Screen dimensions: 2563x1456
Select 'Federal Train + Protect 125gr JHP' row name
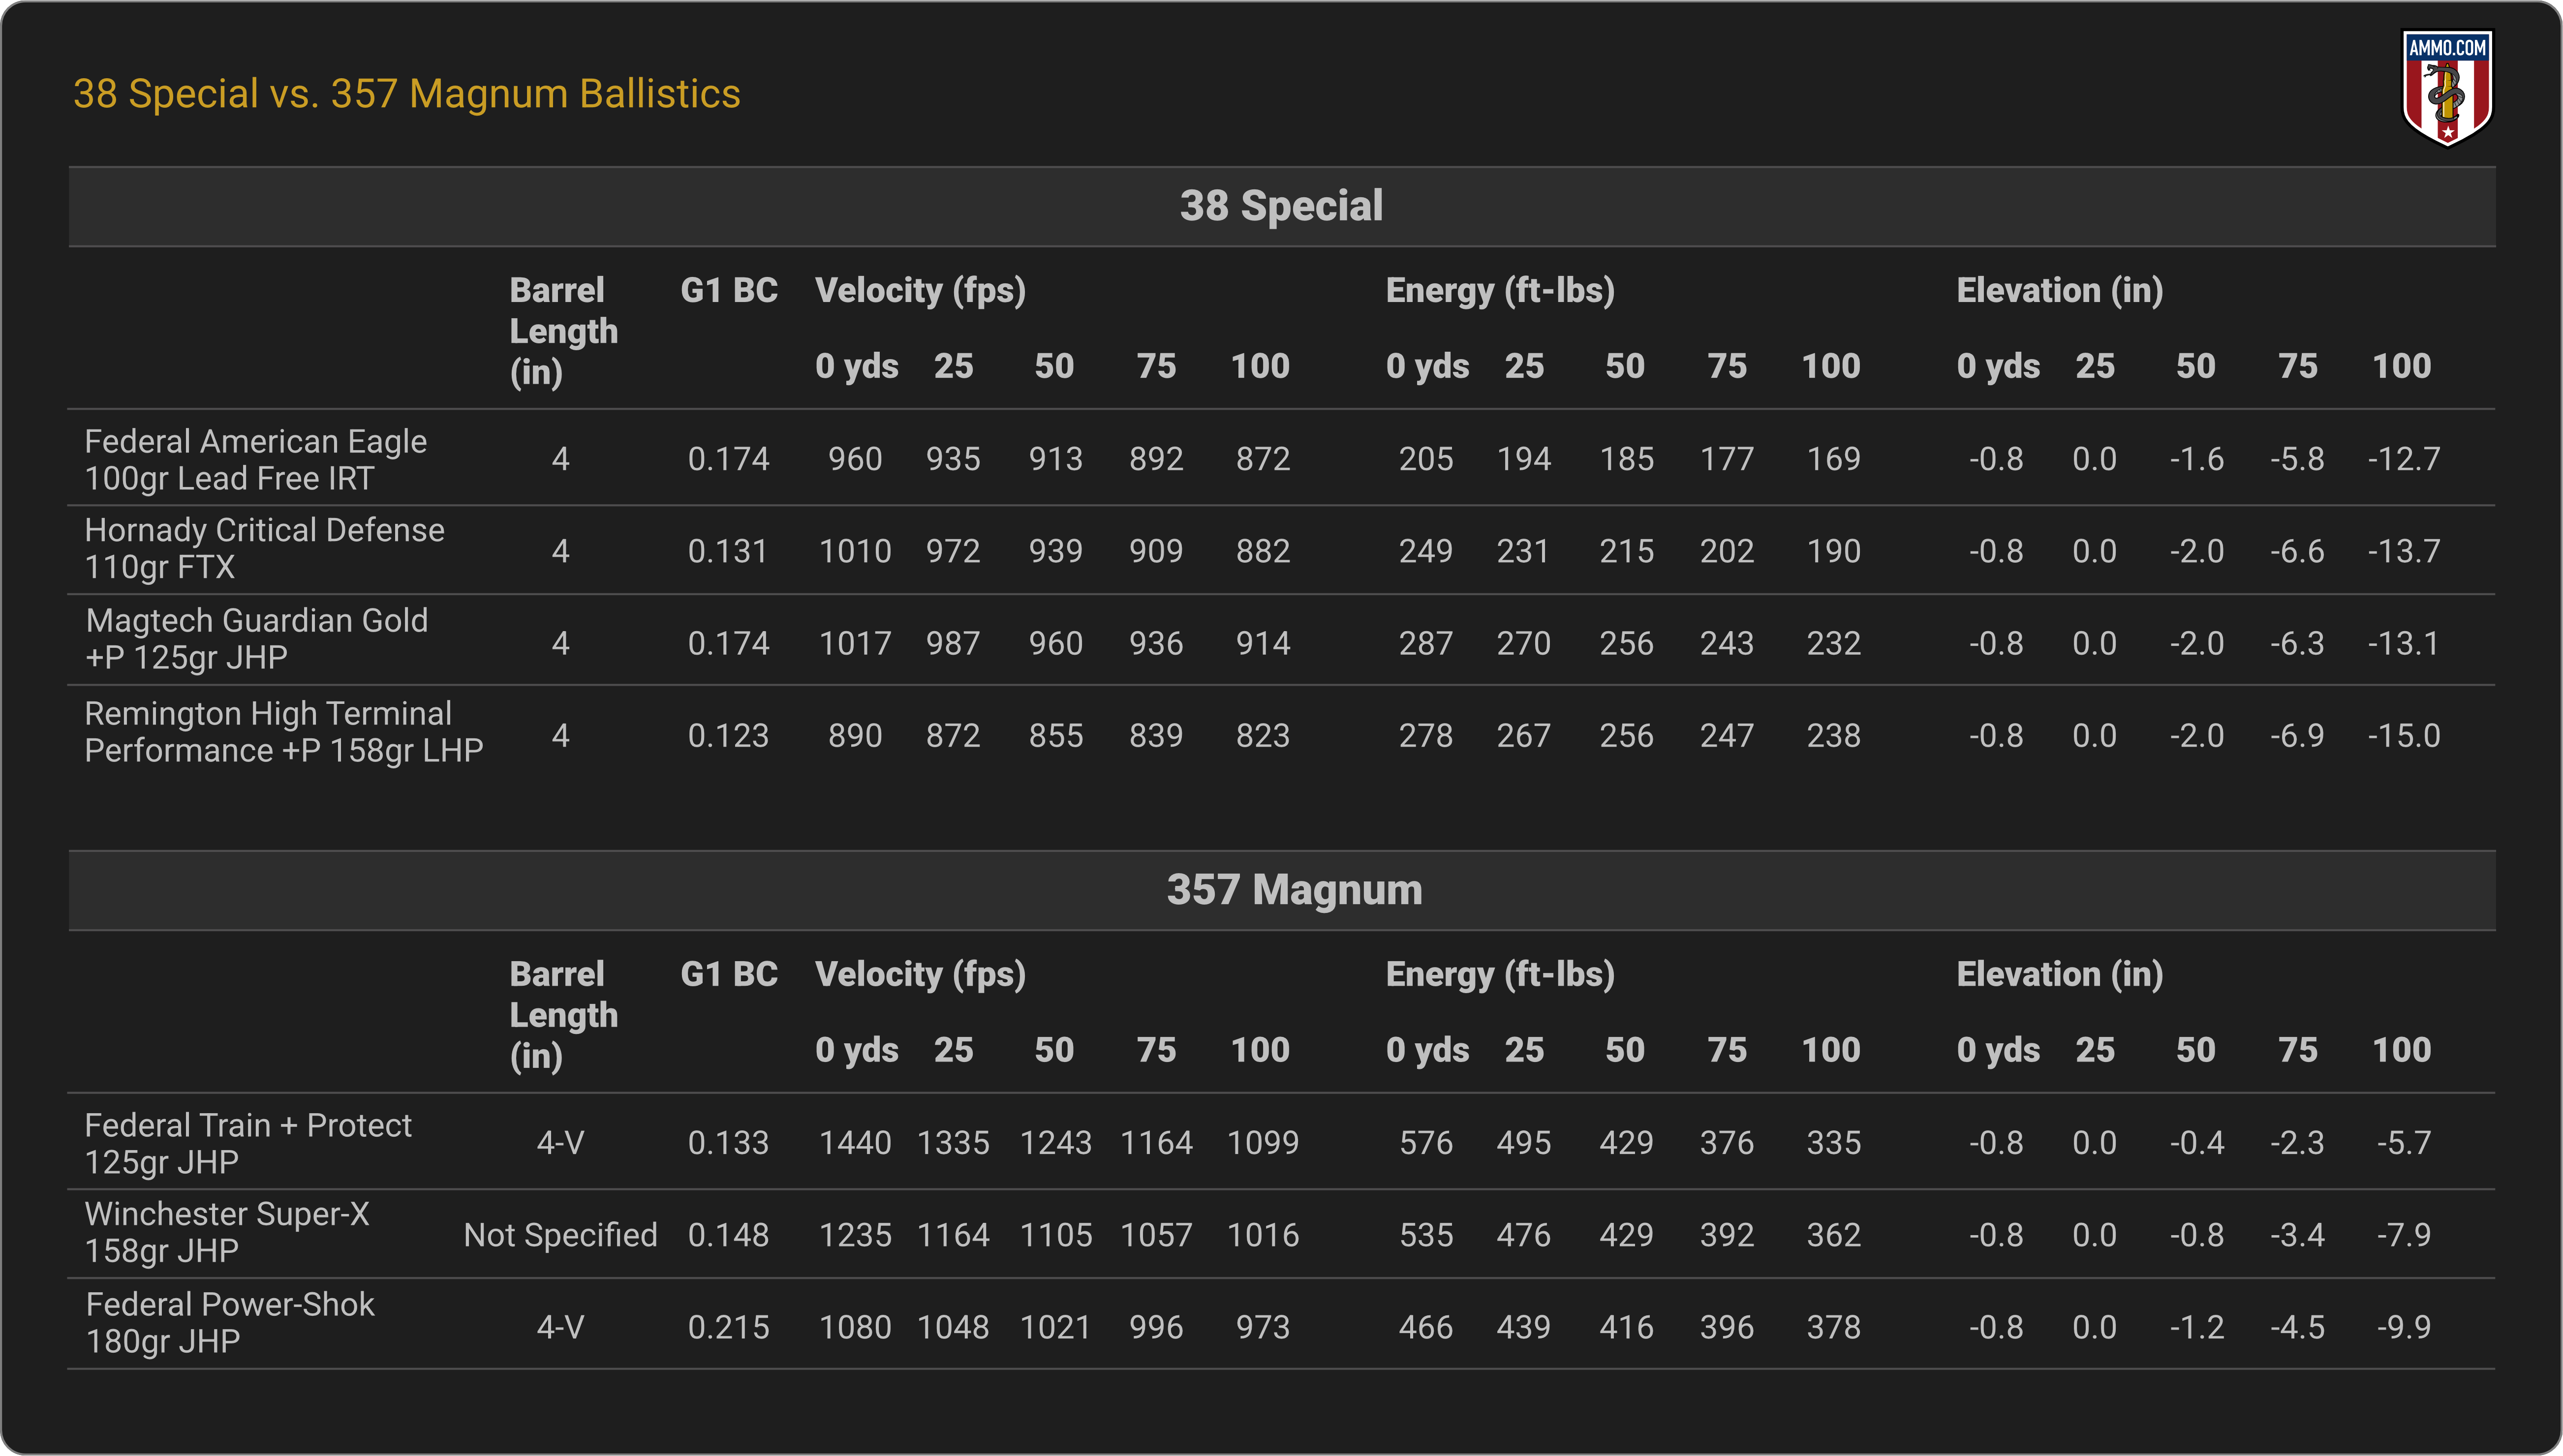(248, 1144)
